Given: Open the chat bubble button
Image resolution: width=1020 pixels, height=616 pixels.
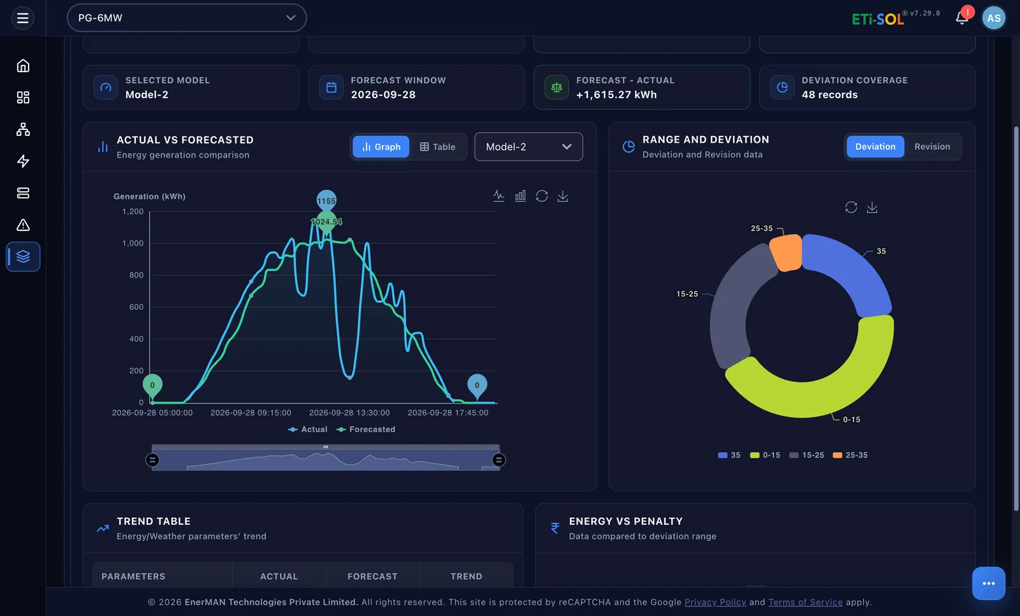Looking at the screenshot, I should [989, 583].
